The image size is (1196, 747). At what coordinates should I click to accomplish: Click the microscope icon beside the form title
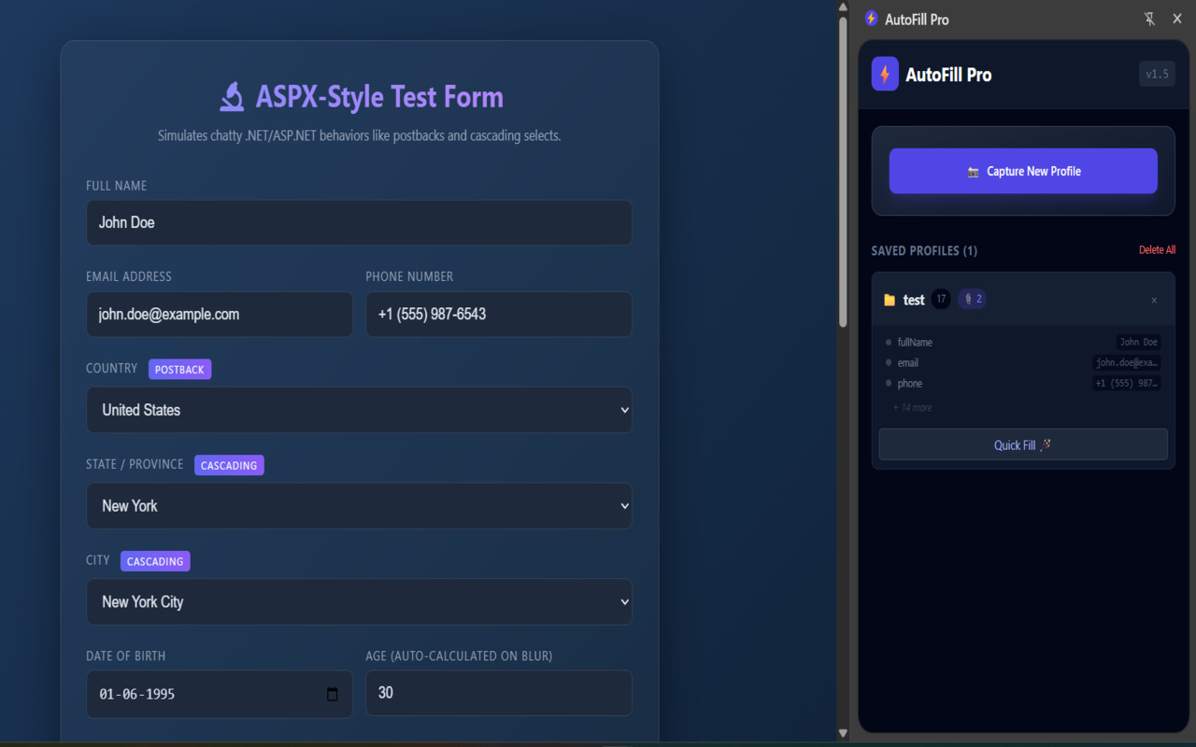232,96
